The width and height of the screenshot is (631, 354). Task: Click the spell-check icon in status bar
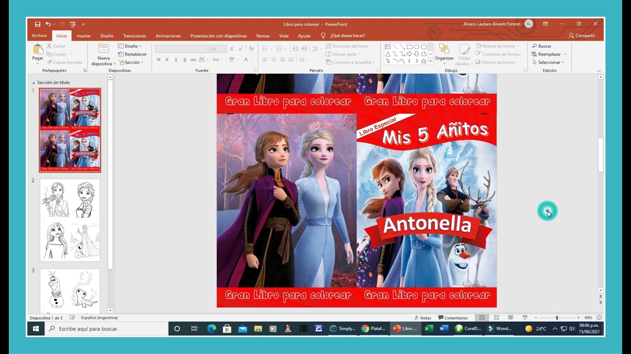coord(72,318)
